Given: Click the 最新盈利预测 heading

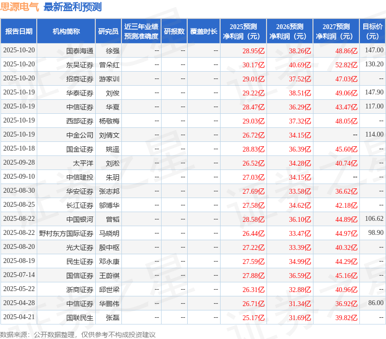Looking at the screenshot, I should [73, 7].
